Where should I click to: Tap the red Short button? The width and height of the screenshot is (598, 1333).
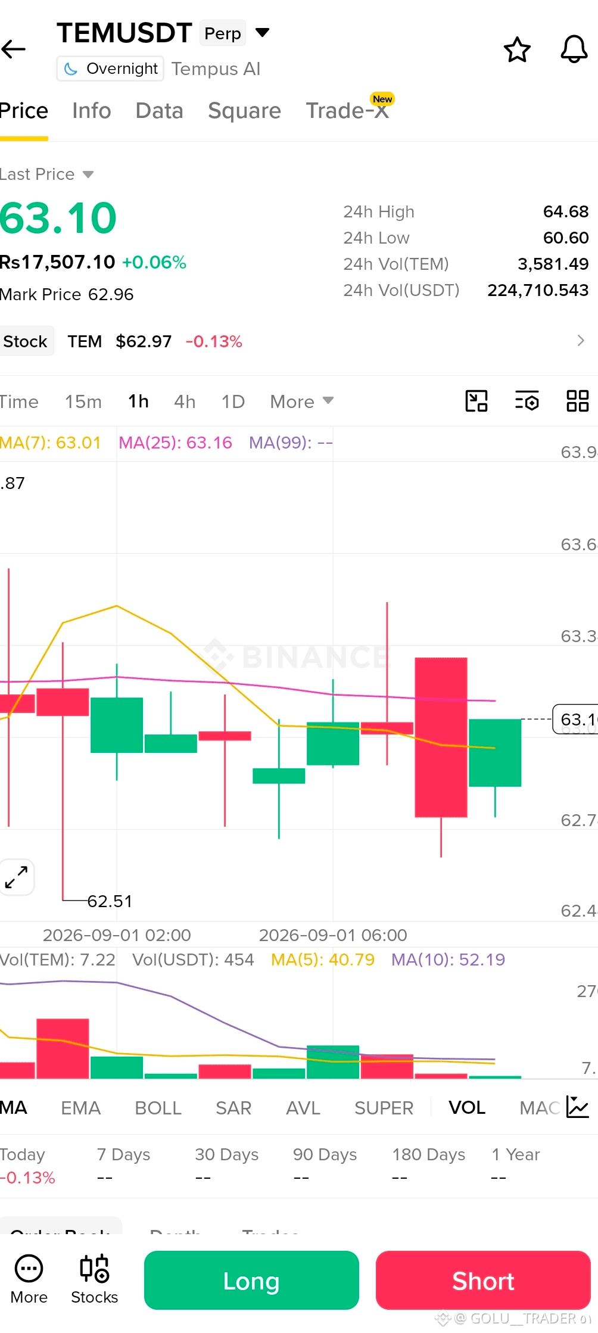483,1280
